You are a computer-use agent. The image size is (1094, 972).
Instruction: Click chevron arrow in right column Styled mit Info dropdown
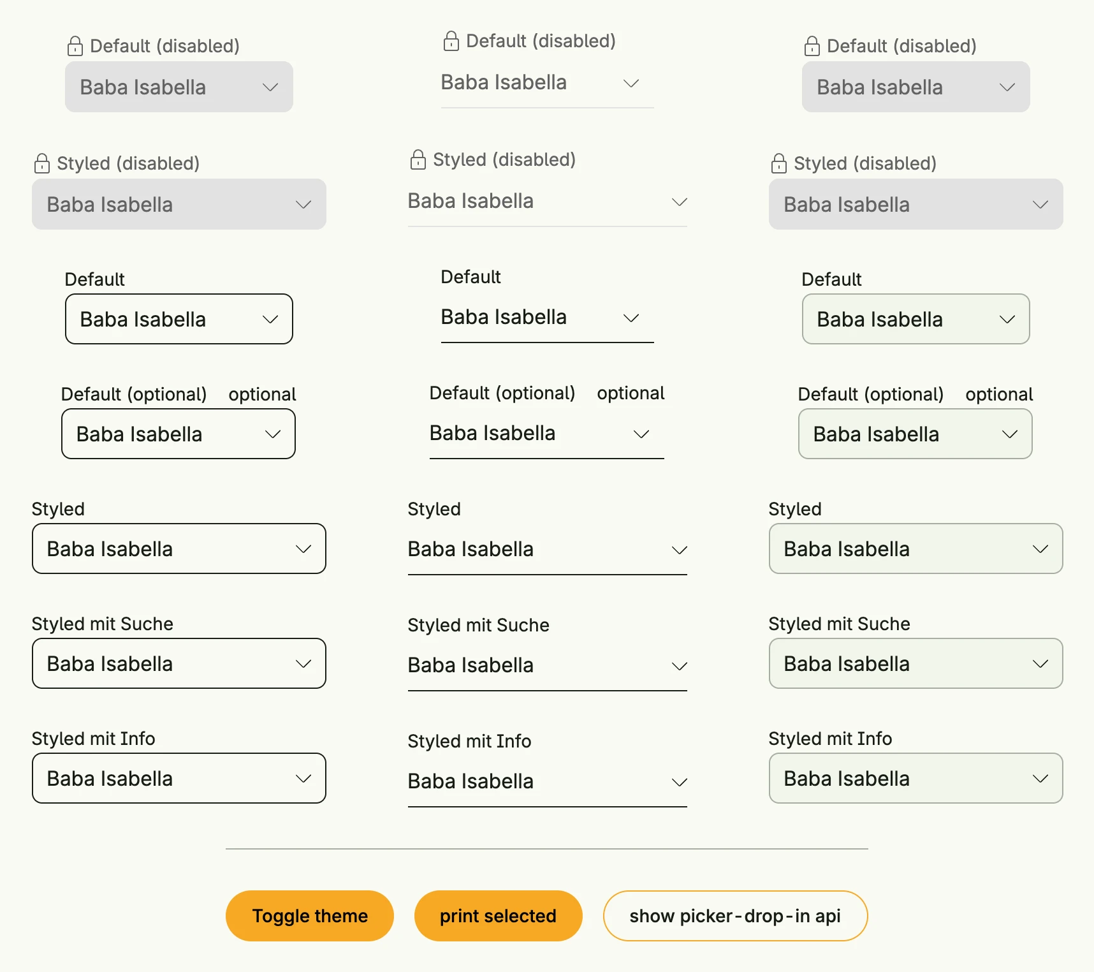(x=1040, y=778)
